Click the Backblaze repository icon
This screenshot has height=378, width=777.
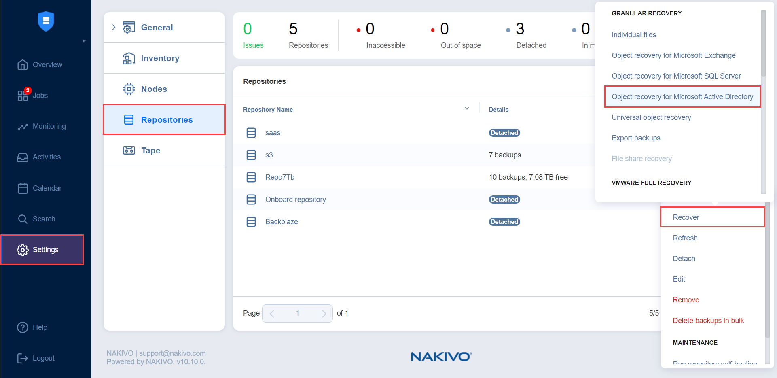click(251, 222)
